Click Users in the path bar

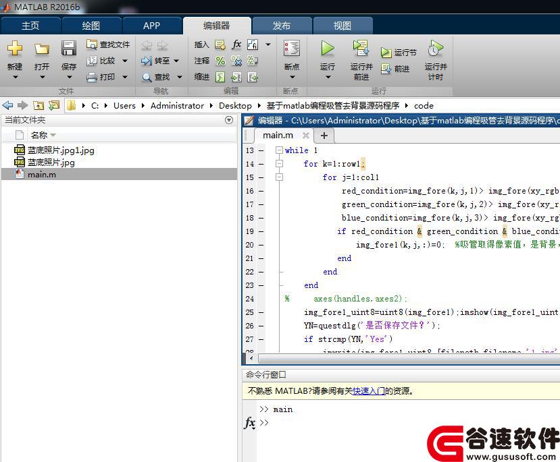coord(124,106)
